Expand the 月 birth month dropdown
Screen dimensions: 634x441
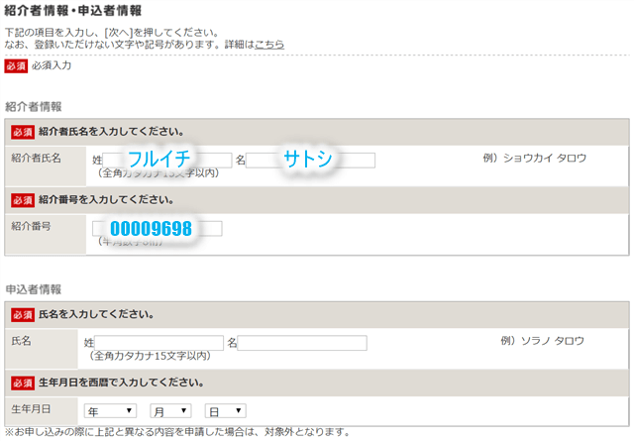(169, 410)
